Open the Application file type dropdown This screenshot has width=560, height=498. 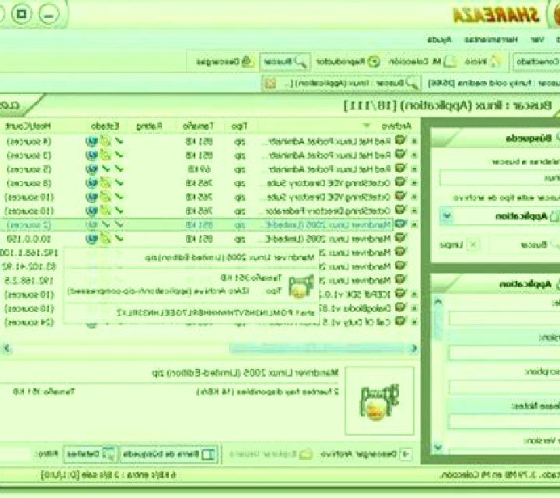pyautogui.click(x=446, y=216)
